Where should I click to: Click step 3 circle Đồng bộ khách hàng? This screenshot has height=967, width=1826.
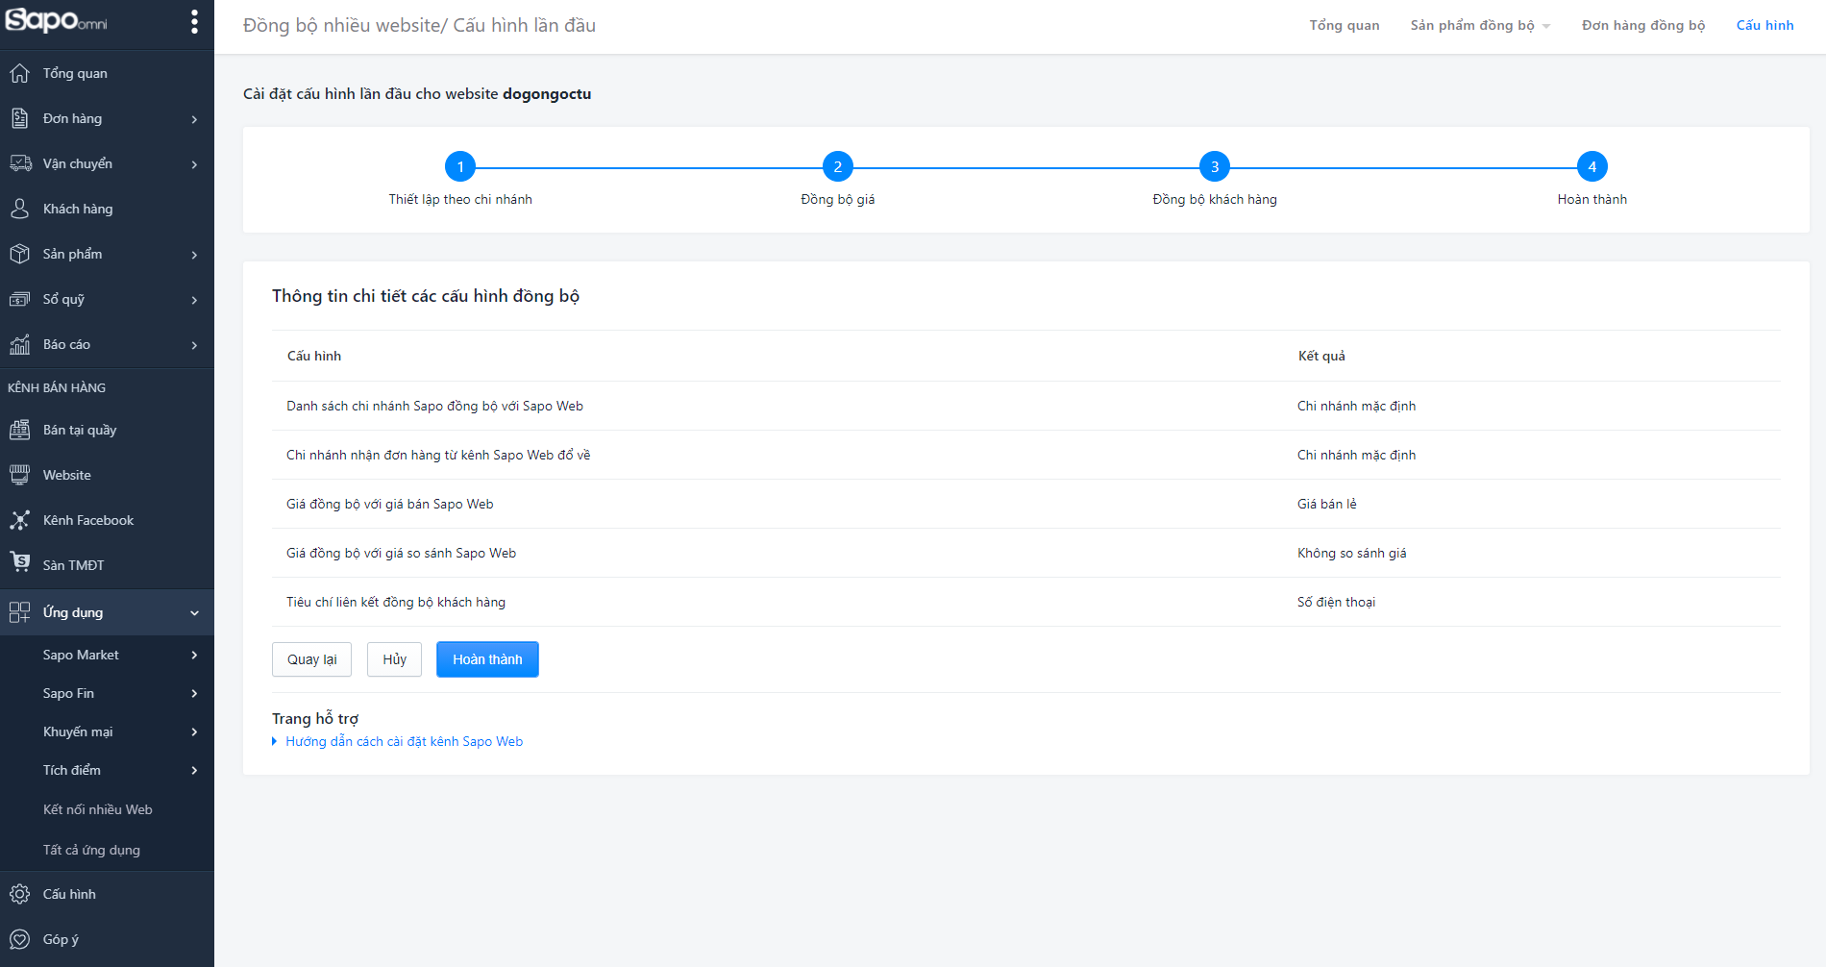click(x=1215, y=167)
